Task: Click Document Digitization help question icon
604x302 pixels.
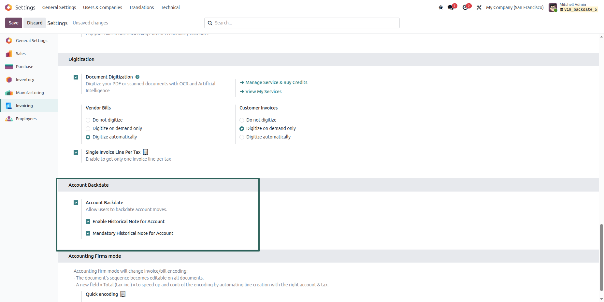Action: pos(137,77)
